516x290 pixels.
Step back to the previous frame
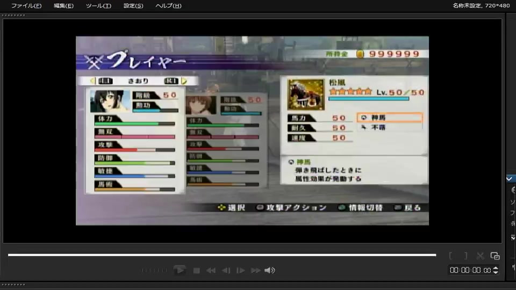pyautogui.click(x=226, y=270)
